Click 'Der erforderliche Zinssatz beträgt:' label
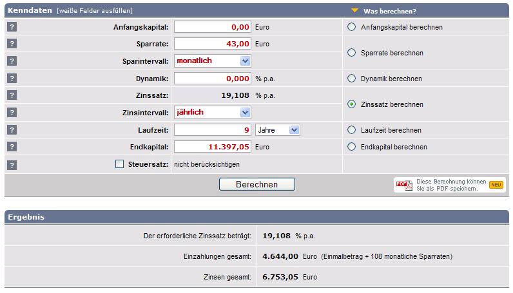This screenshot has width=513, height=293. point(197,236)
